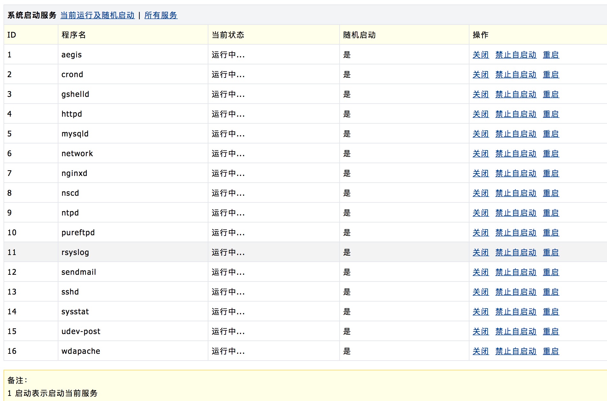
Task: Click 禁止自启动 for the aegis service
Action: pos(516,55)
